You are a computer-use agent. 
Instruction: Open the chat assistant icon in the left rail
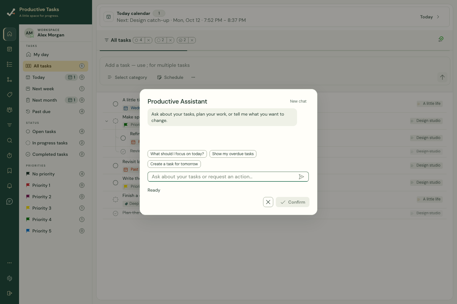click(10, 201)
